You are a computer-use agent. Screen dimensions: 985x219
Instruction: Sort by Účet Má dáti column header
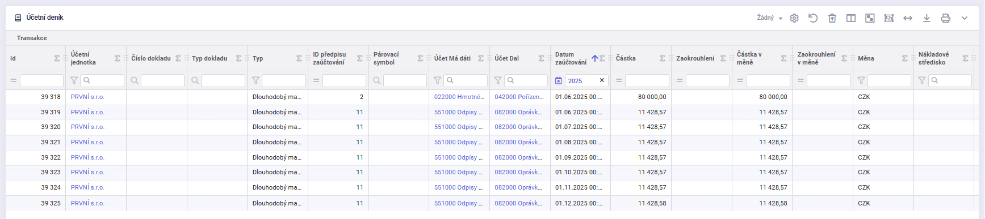(x=452, y=58)
